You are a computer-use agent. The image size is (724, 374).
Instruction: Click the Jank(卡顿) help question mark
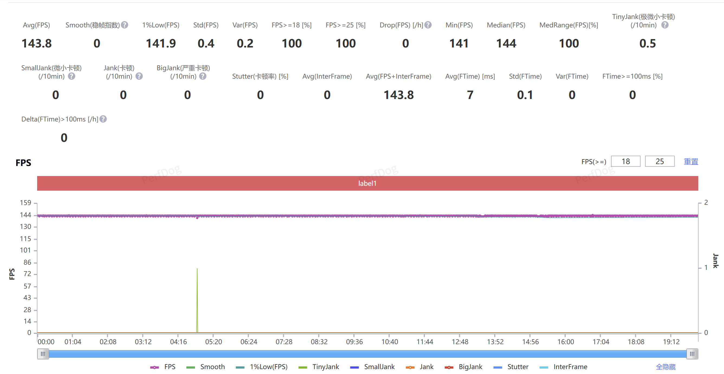(x=139, y=76)
